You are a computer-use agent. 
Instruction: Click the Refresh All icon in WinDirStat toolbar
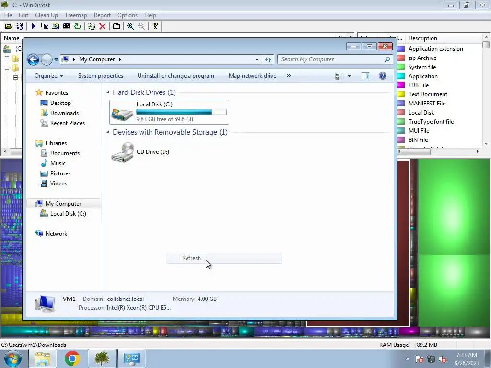19,26
